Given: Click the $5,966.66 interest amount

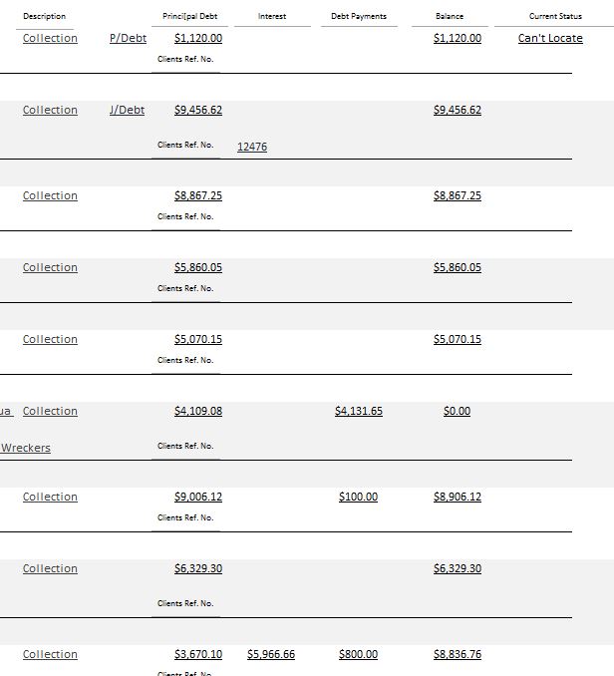Looking at the screenshot, I should (271, 654).
